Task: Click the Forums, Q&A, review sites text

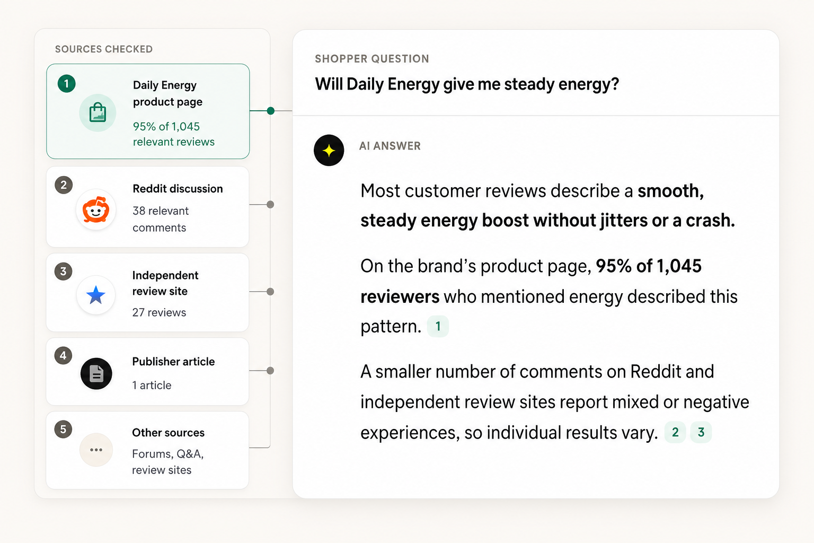Action: coord(167,462)
